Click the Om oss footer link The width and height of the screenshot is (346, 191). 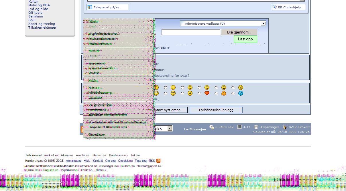click(111, 161)
